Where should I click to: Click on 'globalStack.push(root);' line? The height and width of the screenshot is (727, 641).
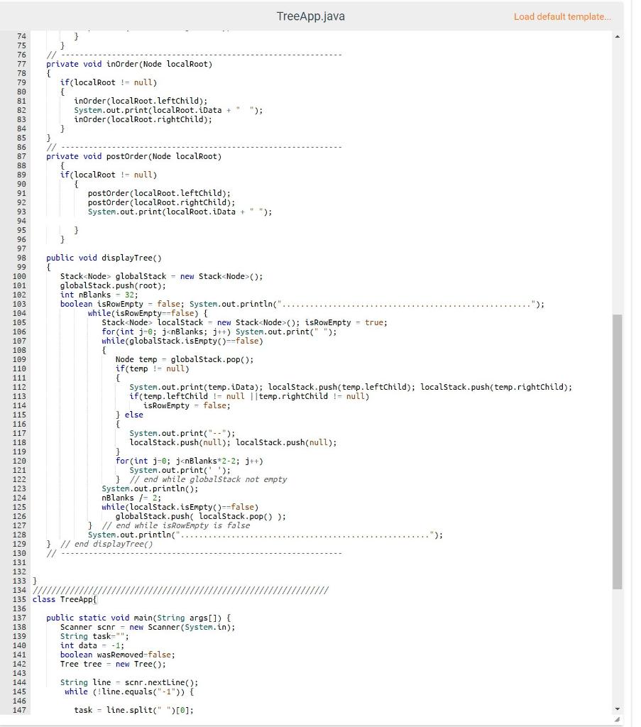(x=113, y=285)
